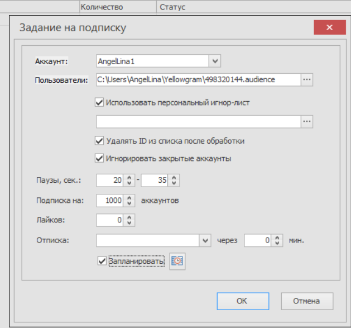Open the Отписка dropdown list
This screenshot has height=328, width=351.
point(205,240)
